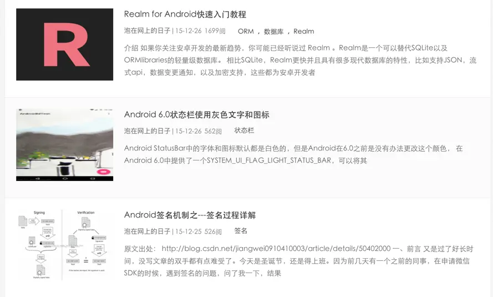This screenshot has width=493, height=297.
Task: Click the Realm article summary text
Action: tap(300, 60)
